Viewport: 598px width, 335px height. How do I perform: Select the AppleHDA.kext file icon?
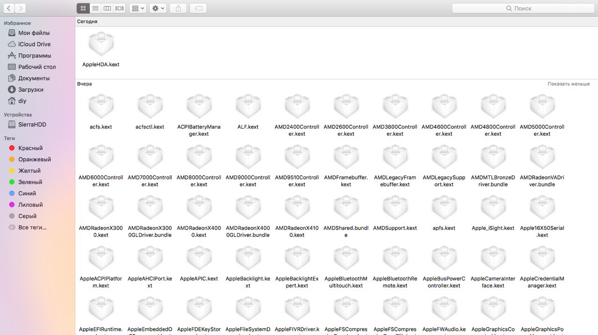[101, 44]
